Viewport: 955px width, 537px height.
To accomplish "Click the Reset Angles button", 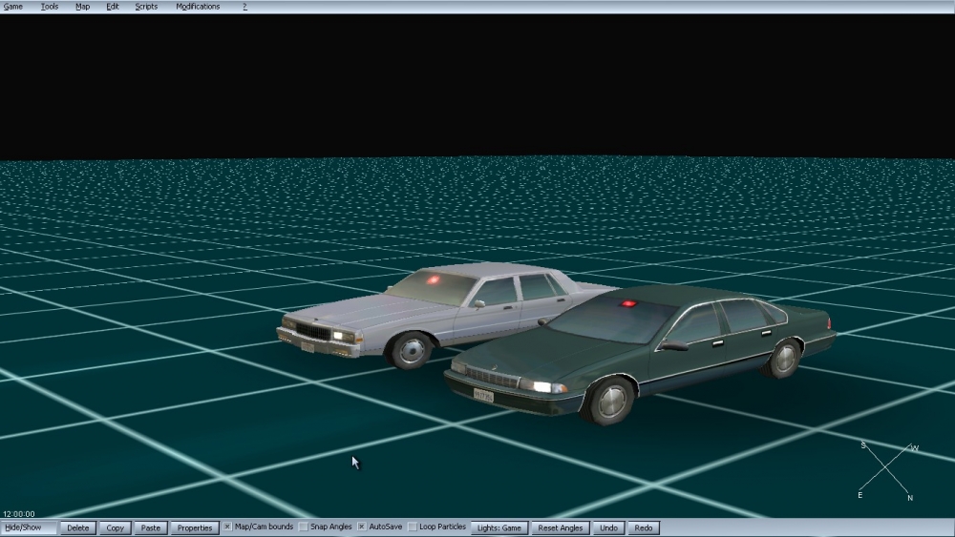I will [x=561, y=527].
